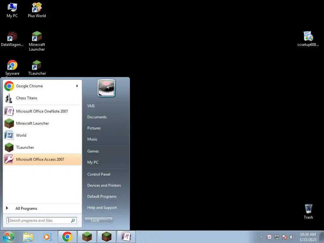The height and width of the screenshot is (243, 324).
Task: Open Windows Explorer from taskbar
Action: click(28, 237)
